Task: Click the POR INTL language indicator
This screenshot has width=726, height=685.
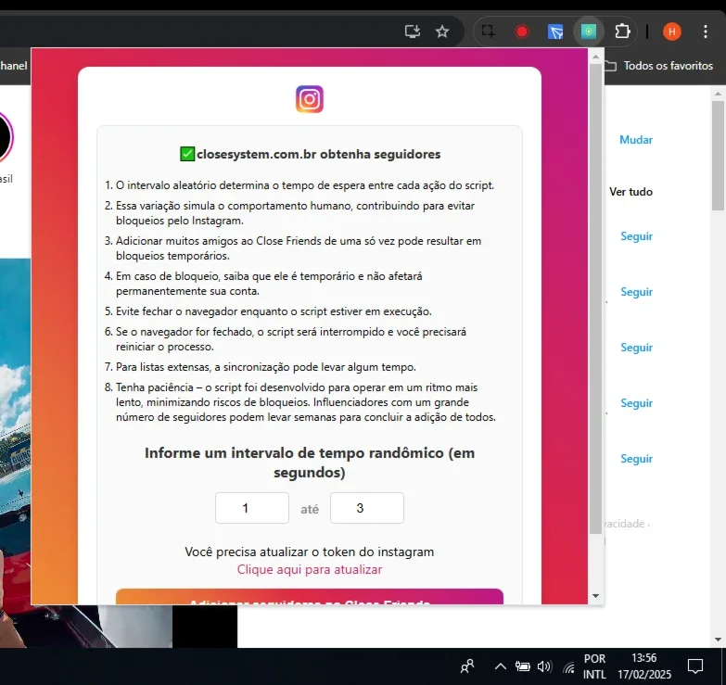Action: [x=594, y=666]
